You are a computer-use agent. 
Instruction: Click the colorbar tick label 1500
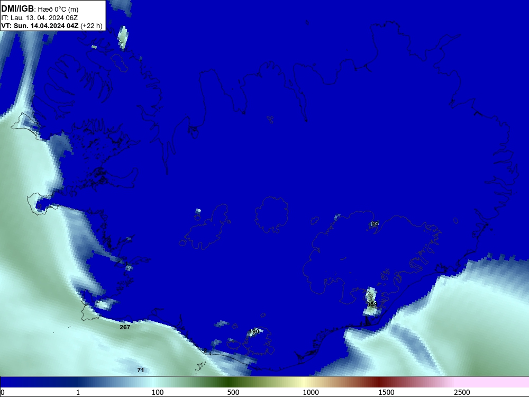pos(386,392)
